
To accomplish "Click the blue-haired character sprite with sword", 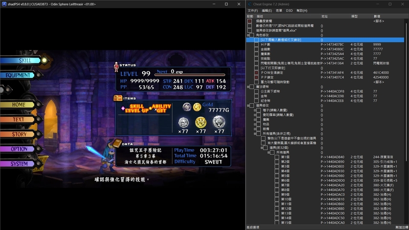I will pyautogui.click(x=107, y=158).
